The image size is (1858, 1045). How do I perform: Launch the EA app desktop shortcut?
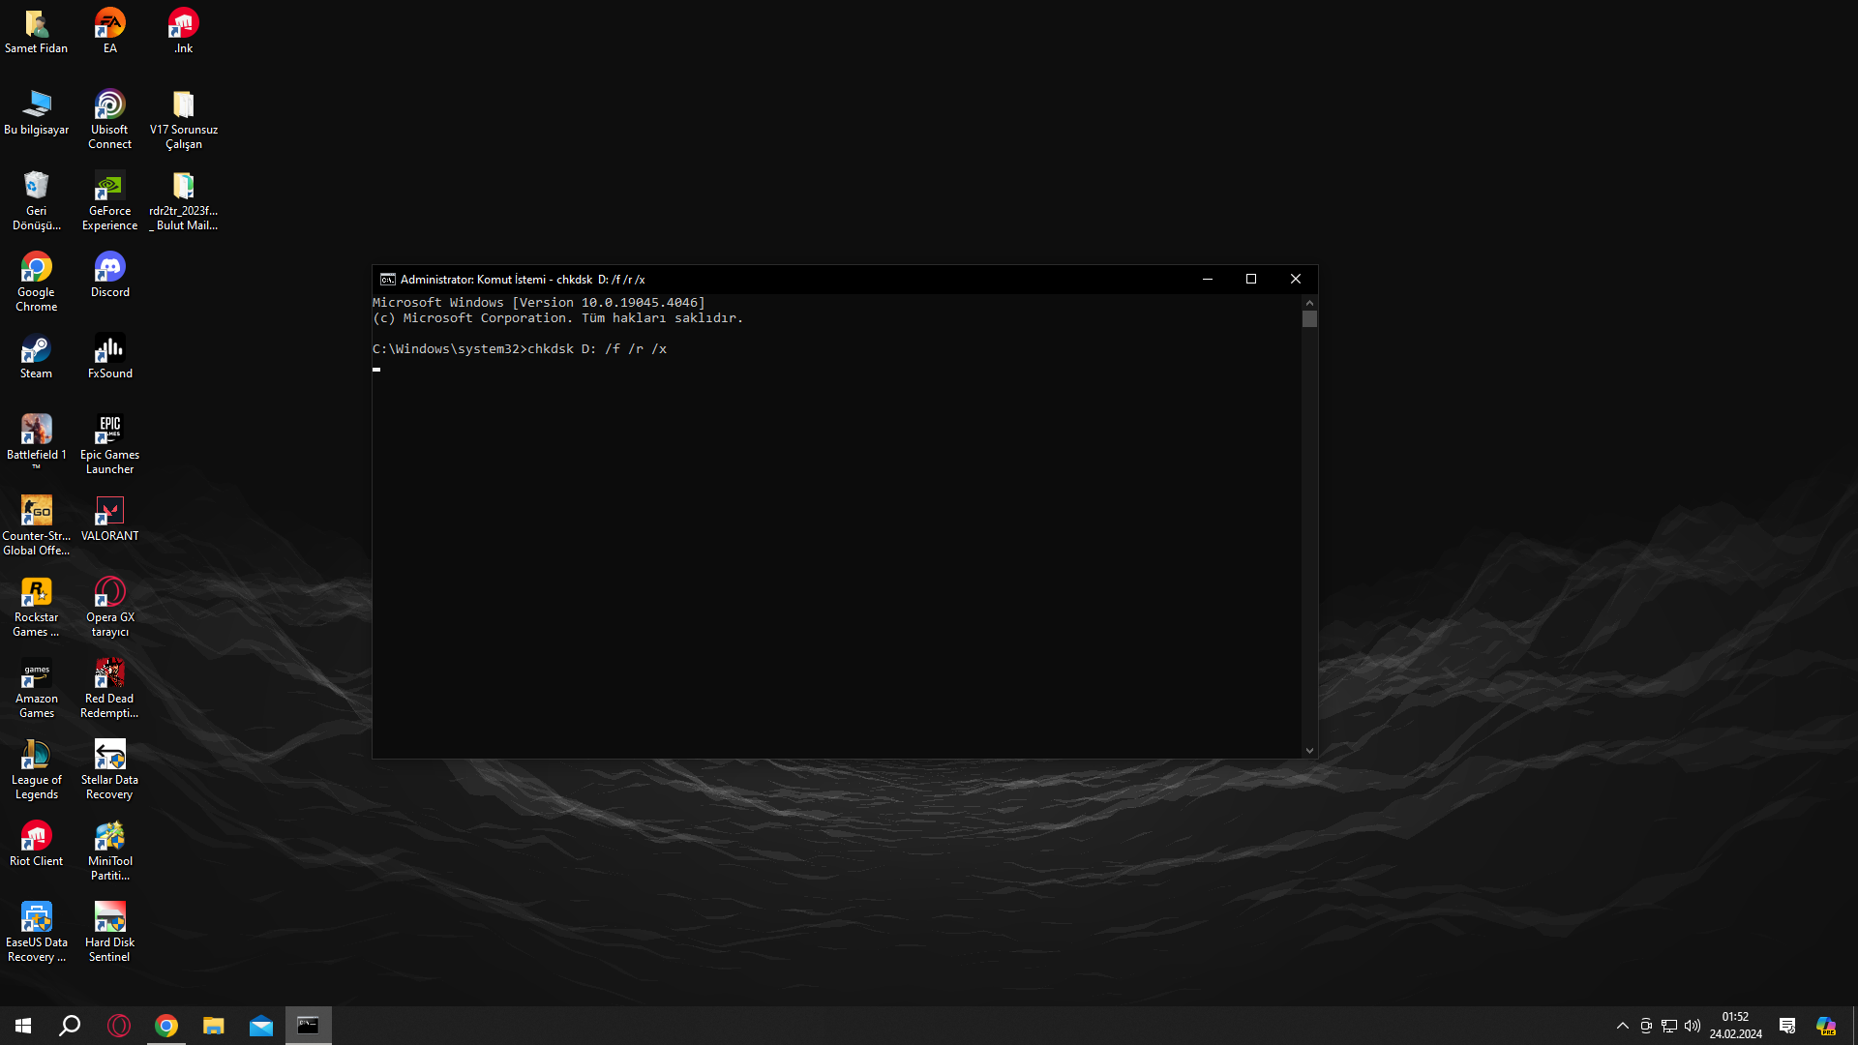(x=109, y=31)
